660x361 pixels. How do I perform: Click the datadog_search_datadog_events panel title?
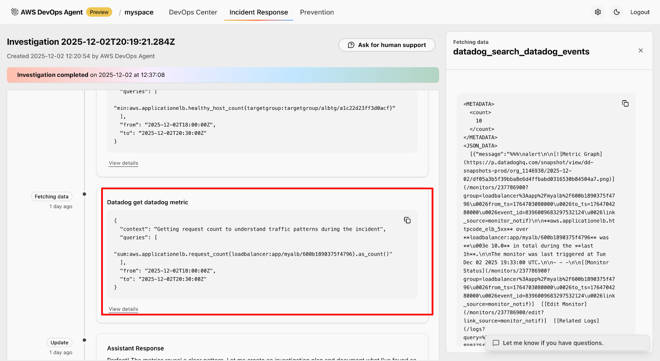pyautogui.click(x=521, y=52)
